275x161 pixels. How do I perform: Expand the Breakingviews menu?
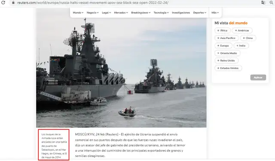coord(141,12)
